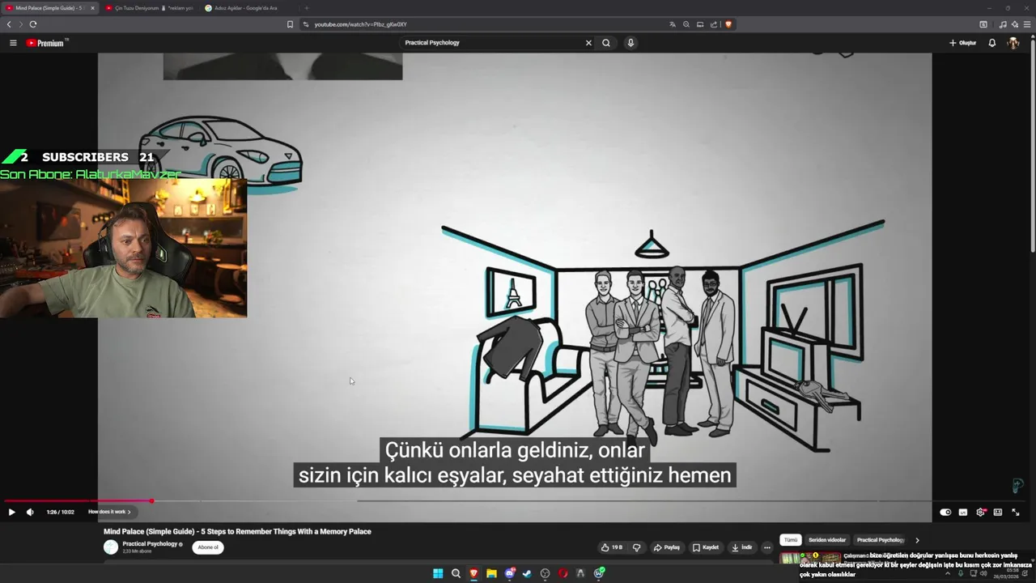Image resolution: width=1036 pixels, height=583 pixels.
Task: Open the account avatar menu
Action: [x=1013, y=43]
